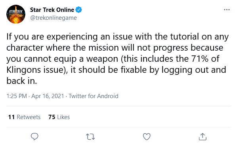Viewport: 237px width, 146px height.
Task: Click the 1:25 PM timestamp
Action: [17, 96]
